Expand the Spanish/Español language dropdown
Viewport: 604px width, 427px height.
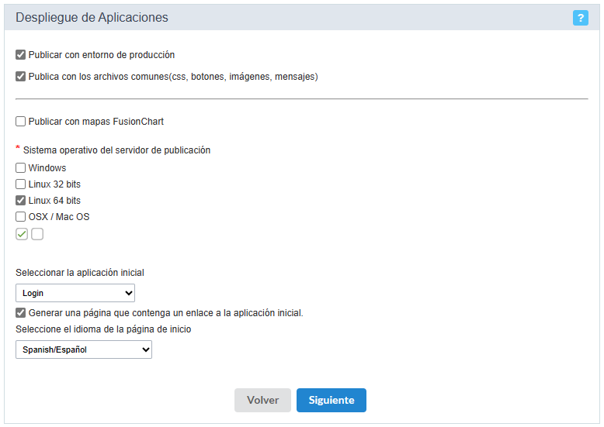coord(84,350)
